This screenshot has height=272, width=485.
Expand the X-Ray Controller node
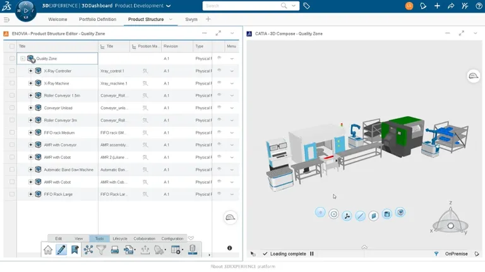30,71
